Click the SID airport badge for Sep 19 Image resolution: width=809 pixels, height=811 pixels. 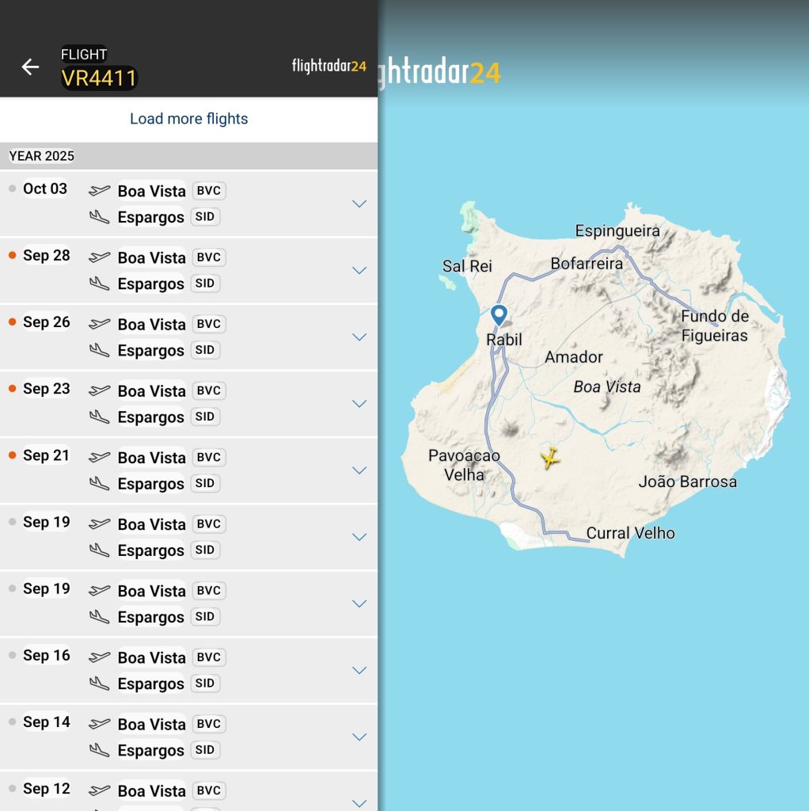(205, 550)
